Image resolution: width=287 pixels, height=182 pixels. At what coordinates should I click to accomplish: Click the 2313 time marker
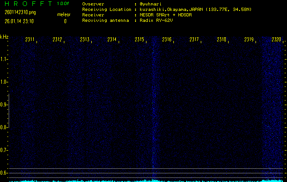click(84, 40)
